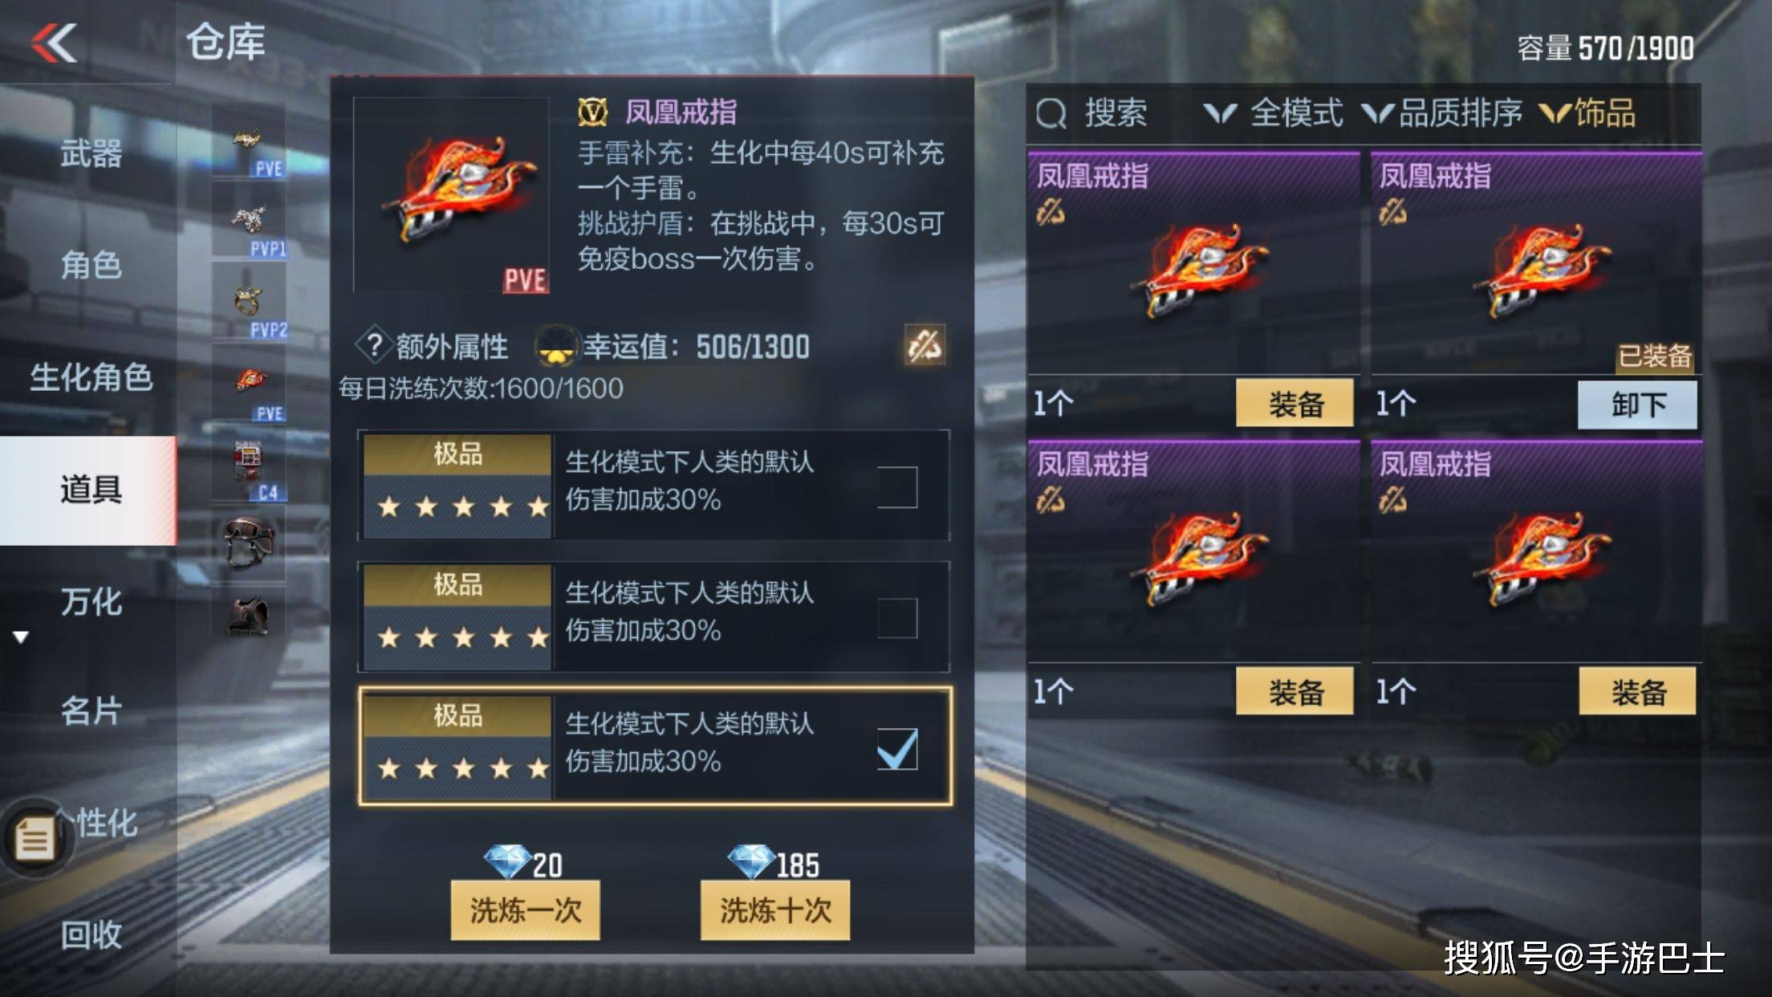Click 卸下 on the equipped 凤凰戒指
1772x997 pixels.
pyautogui.click(x=1637, y=404)
